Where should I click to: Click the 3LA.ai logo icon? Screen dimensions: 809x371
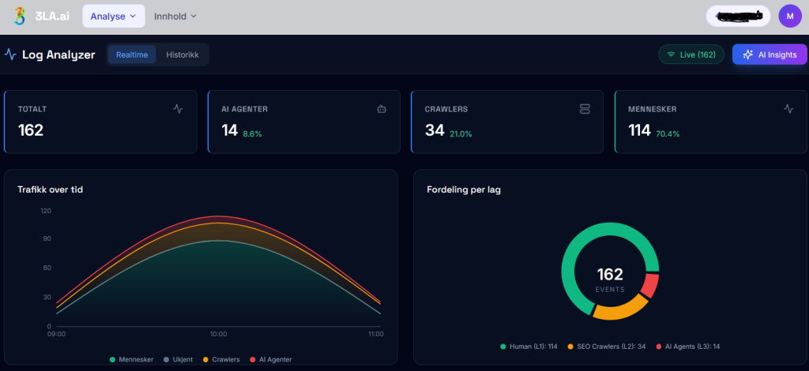(x=20, y=16)
